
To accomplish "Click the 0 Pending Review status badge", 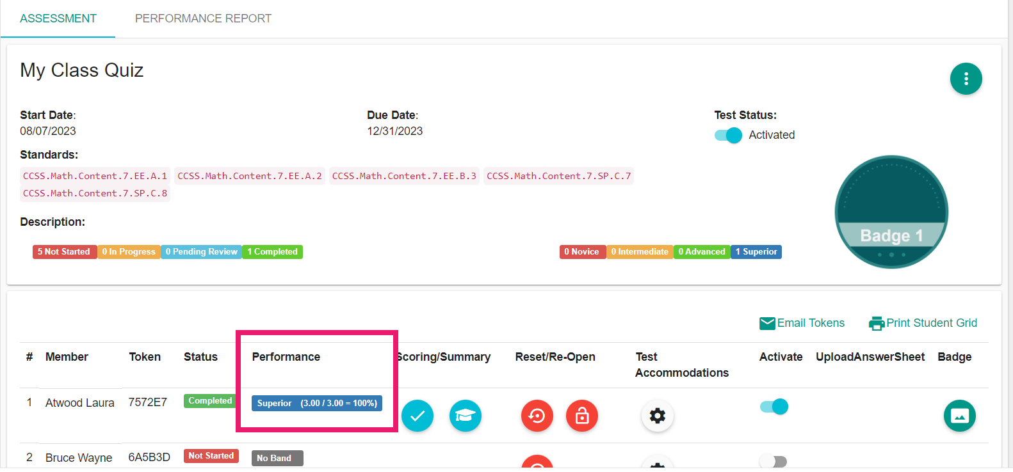I will point(201,252).
